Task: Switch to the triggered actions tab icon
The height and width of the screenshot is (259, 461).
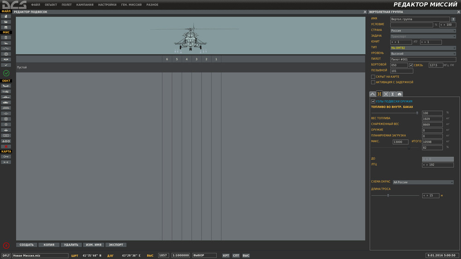Action: [386, 94]
